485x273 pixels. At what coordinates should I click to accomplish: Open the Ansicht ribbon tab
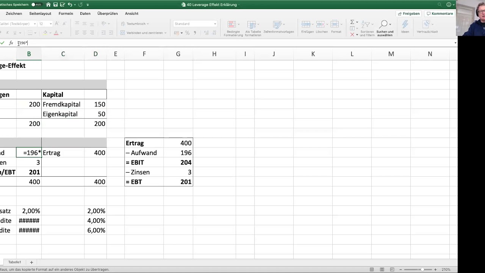pos(131,14)
